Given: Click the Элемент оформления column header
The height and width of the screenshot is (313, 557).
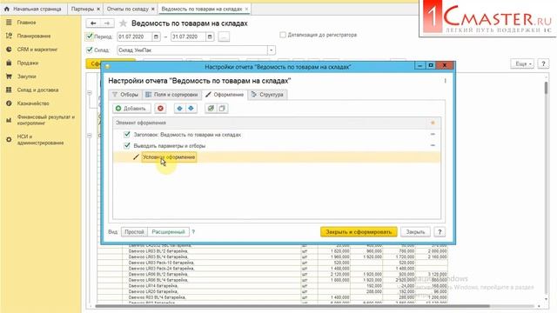Looking at the screenshot, I should (269, 123).
